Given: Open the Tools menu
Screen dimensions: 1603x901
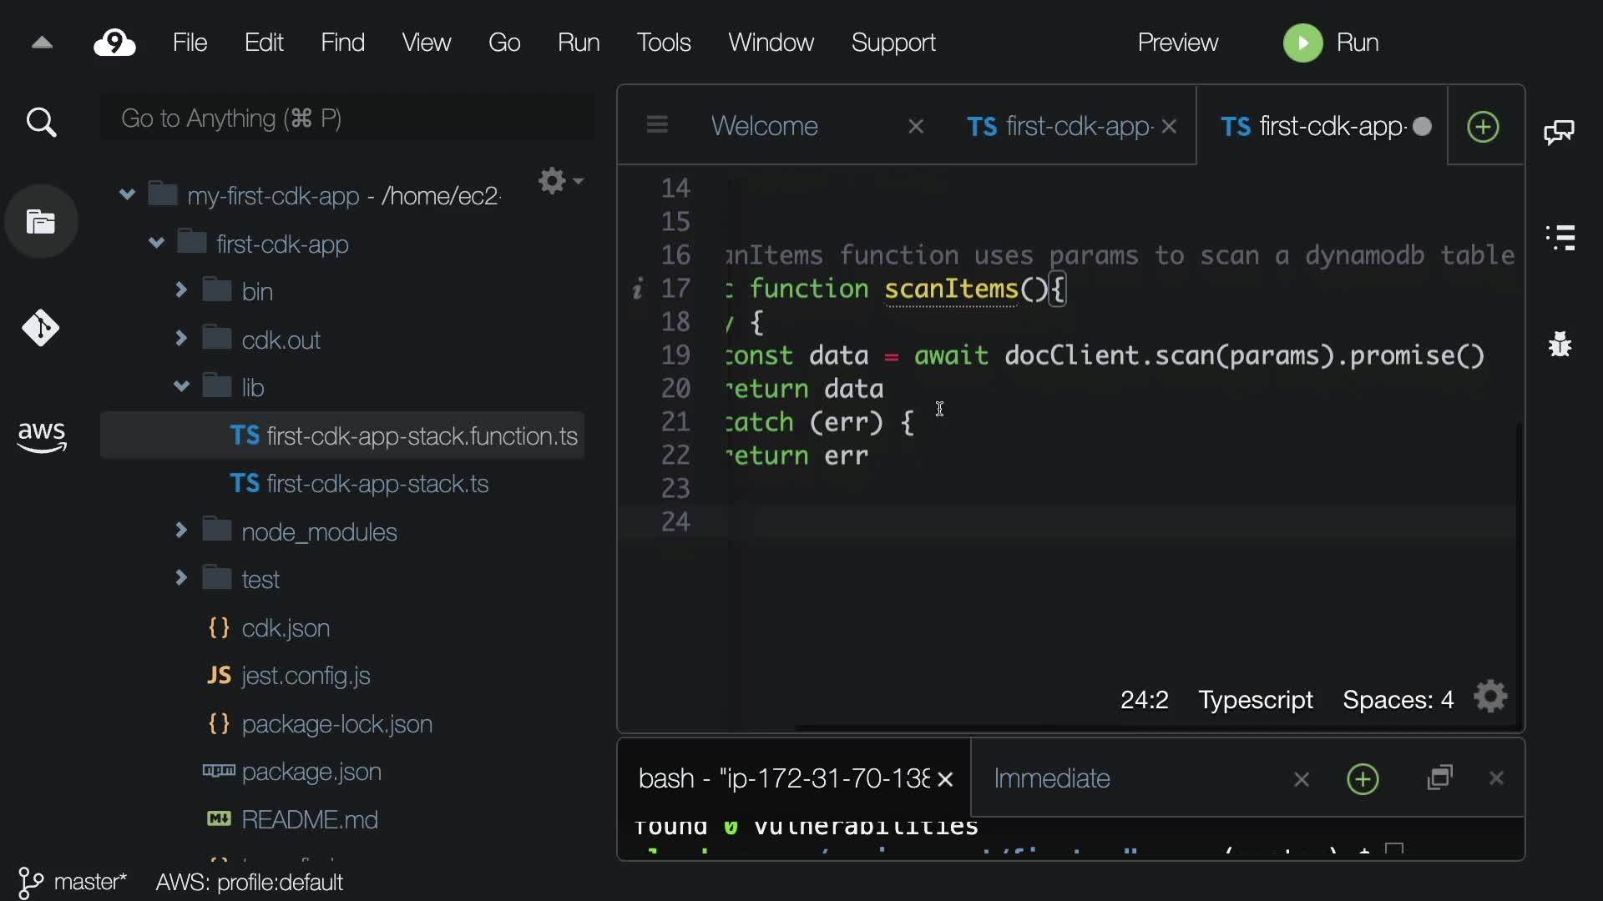Looking at the screenshot, I should [x=663, y=43].
